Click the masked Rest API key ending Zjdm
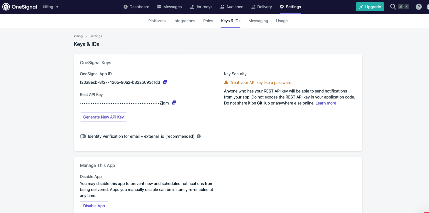This screenshot has width=429, height=213. pos(124,103)
